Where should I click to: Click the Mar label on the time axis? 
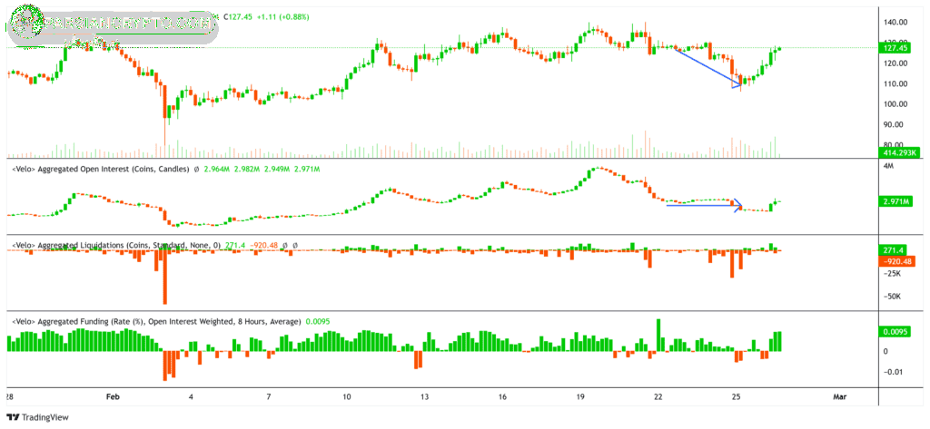click(839, 397)
